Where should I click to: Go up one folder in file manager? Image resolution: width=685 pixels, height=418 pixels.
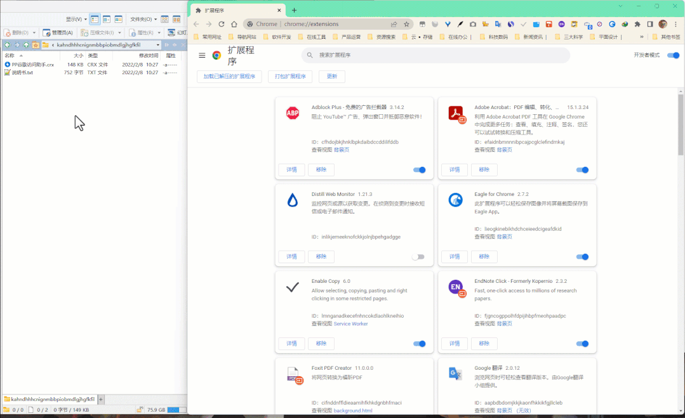(x=26, y=45)
